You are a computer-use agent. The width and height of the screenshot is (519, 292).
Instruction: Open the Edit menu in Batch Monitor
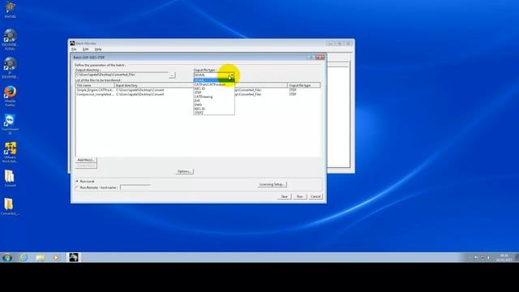tap(85, 49)
